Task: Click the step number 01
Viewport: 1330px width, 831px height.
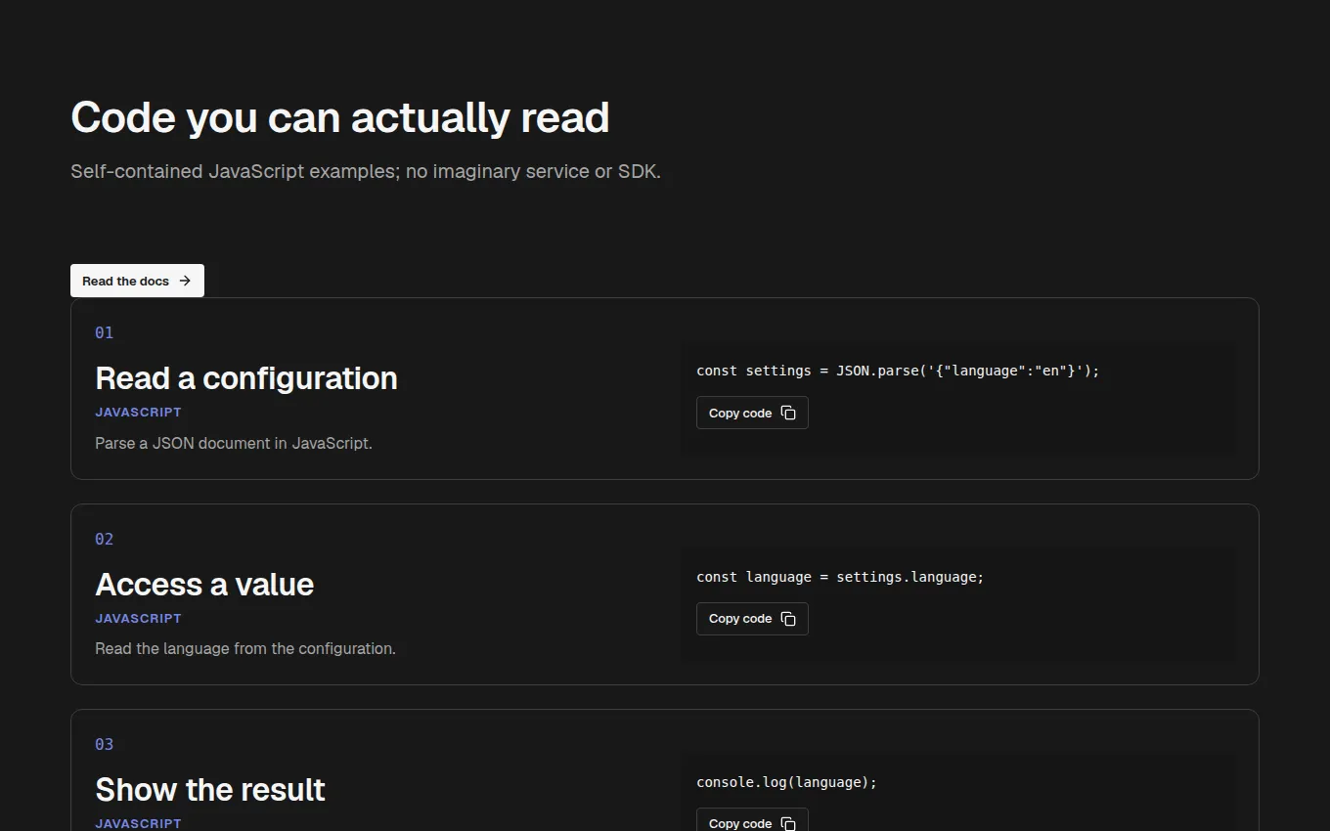Action: 104,332
